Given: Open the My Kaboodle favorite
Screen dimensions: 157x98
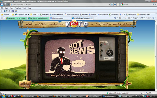Looking at the screenshot, I should [x=103, y=14].
